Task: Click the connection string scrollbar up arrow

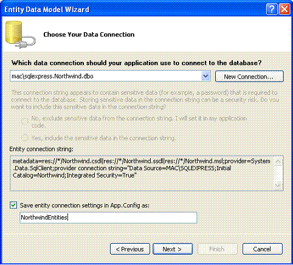Action: [x=278, y=162]
